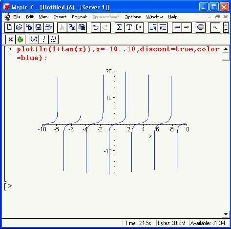Execute current expression with ! button
Image resolution: width=231 pixels, height=229 pixels.
click(x=43, y=39)
